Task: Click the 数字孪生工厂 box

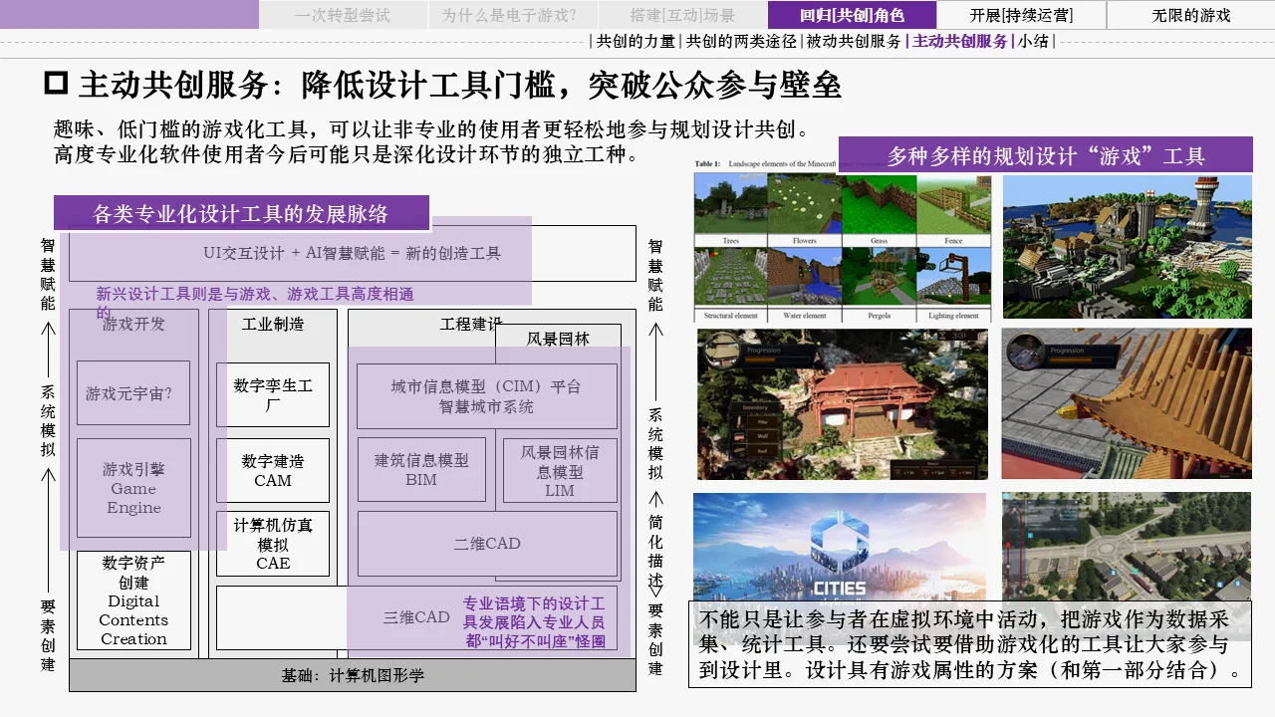Action: point(273,395)
